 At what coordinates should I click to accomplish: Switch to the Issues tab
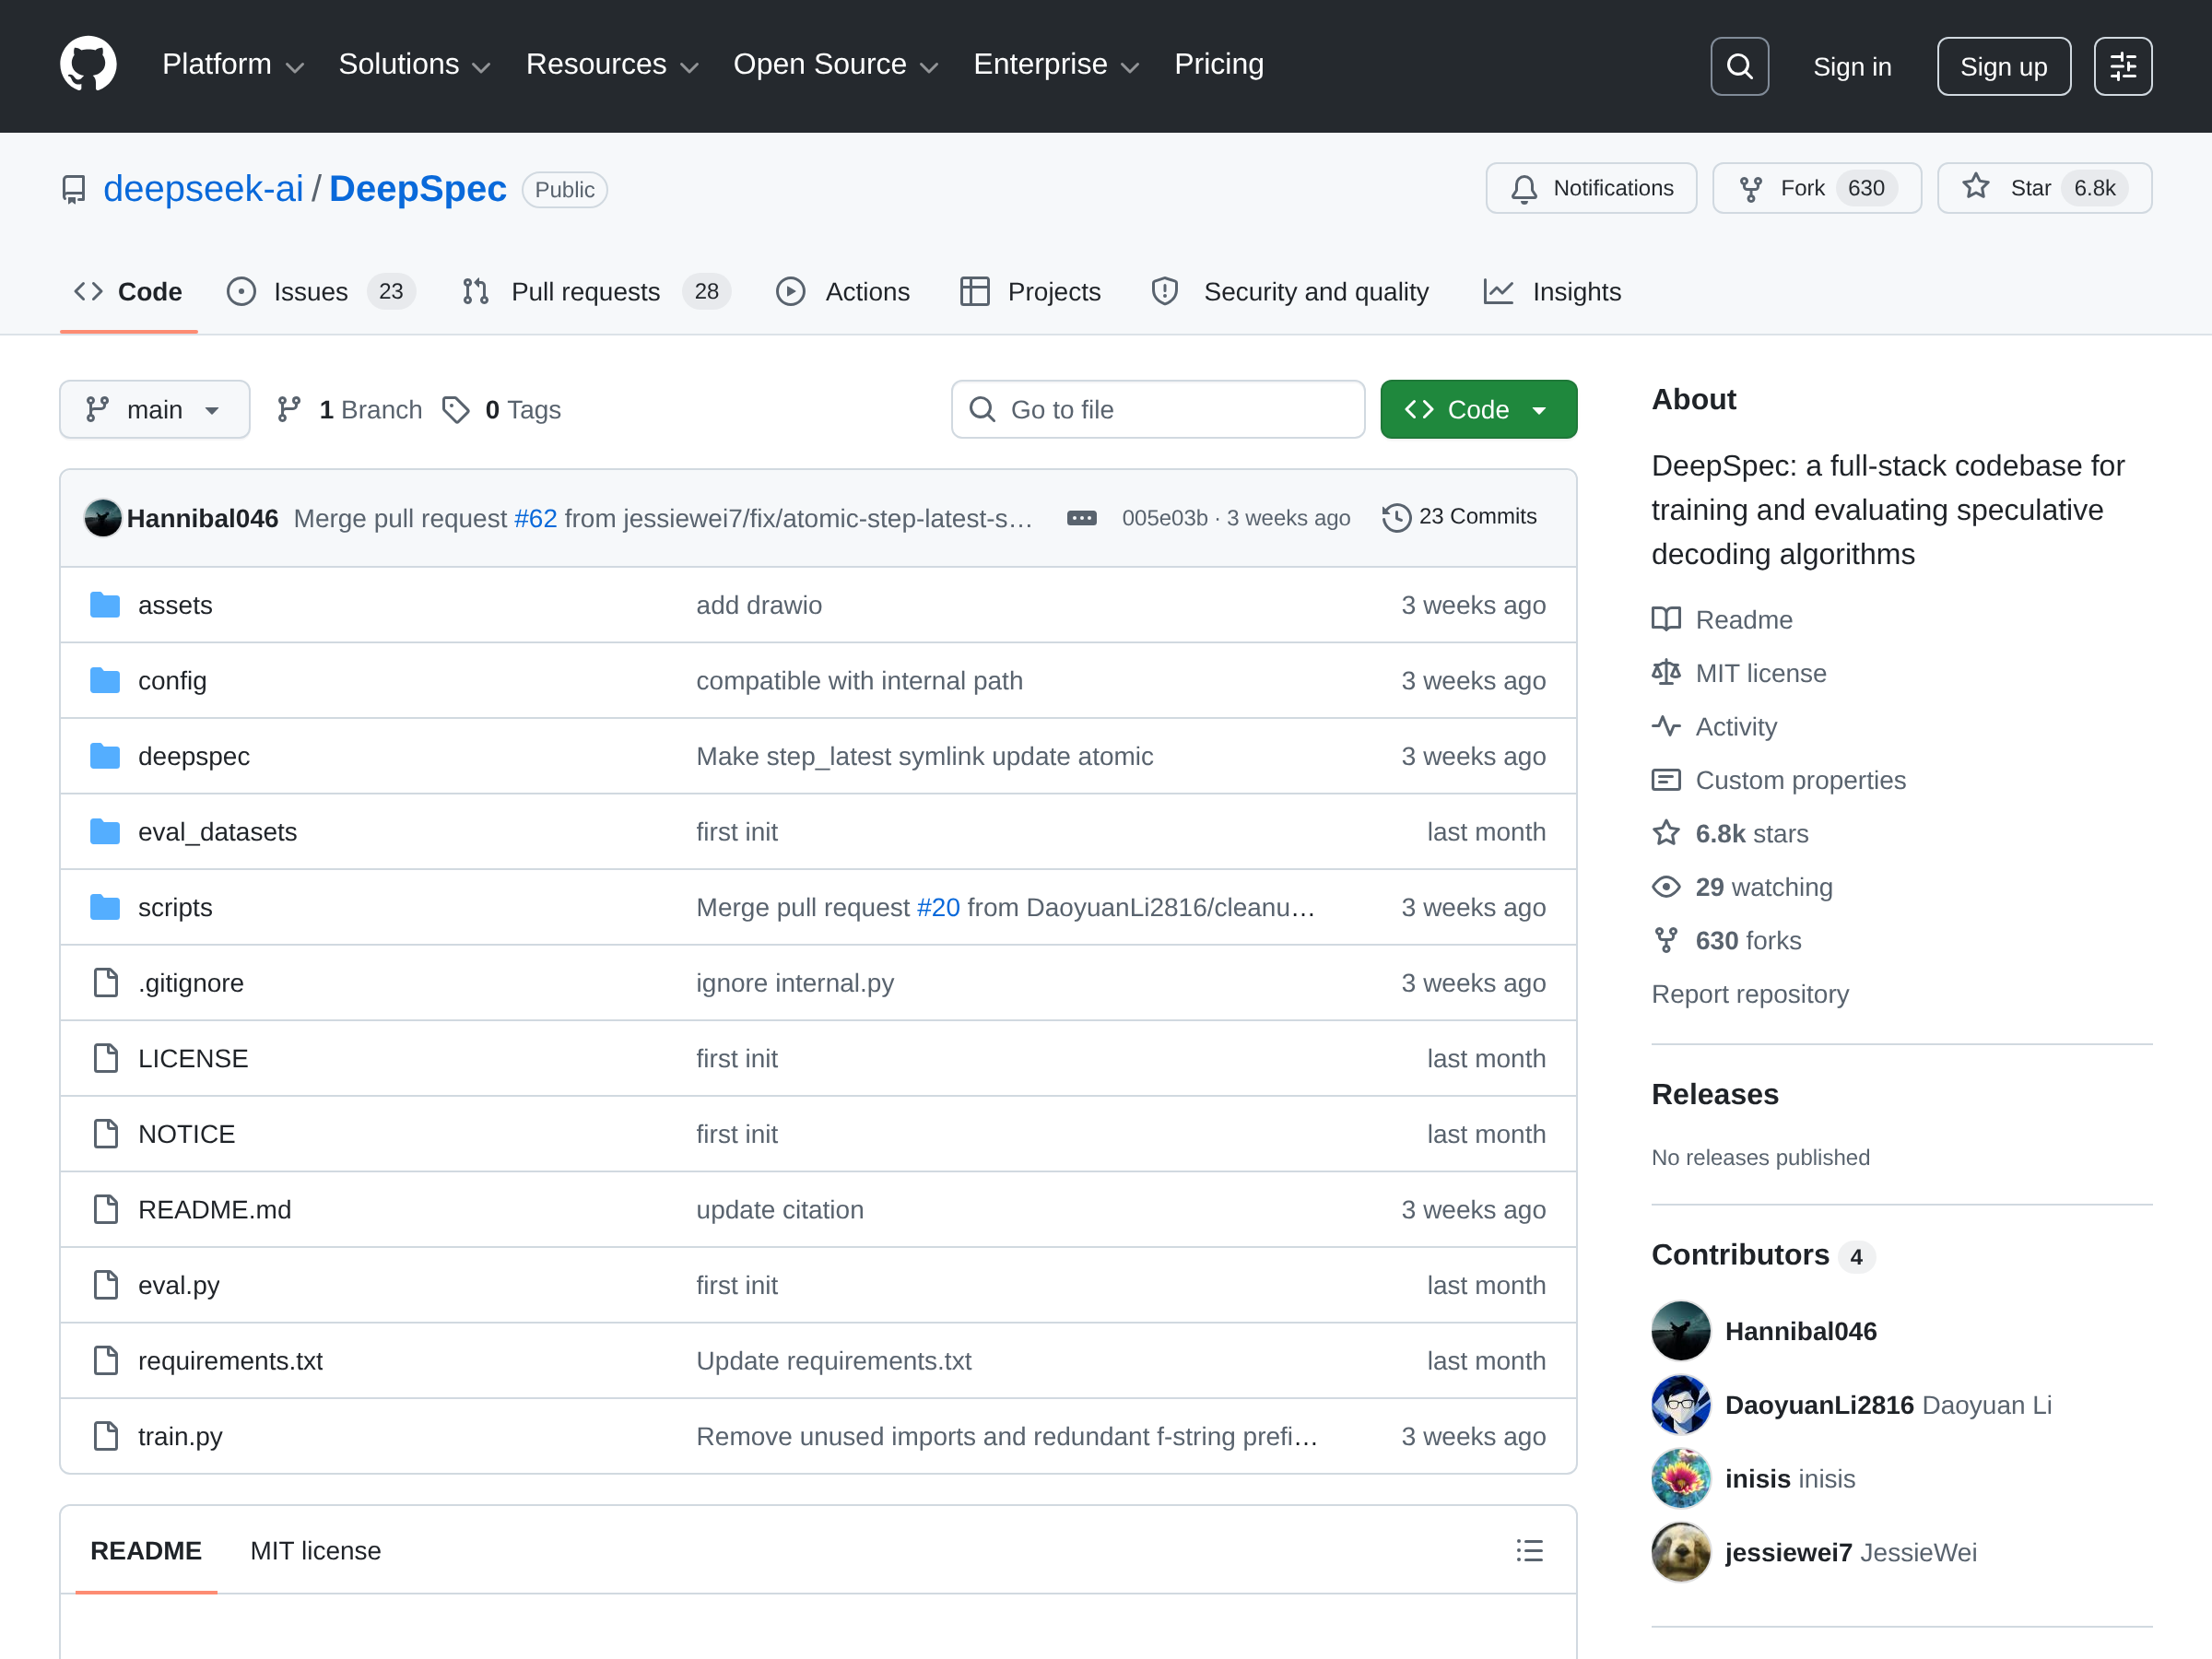pyautogui.click(x=321, y=292)
